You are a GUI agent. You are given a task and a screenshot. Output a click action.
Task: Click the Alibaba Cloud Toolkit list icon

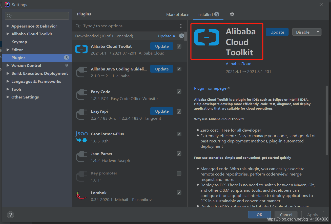(81, 49)
